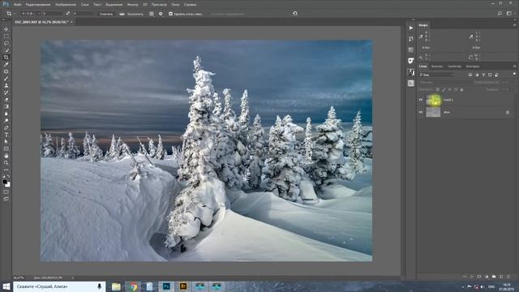Screen dimensions: 519x292
Task: Select the Gradient tool
Action: tap(6, 106)
